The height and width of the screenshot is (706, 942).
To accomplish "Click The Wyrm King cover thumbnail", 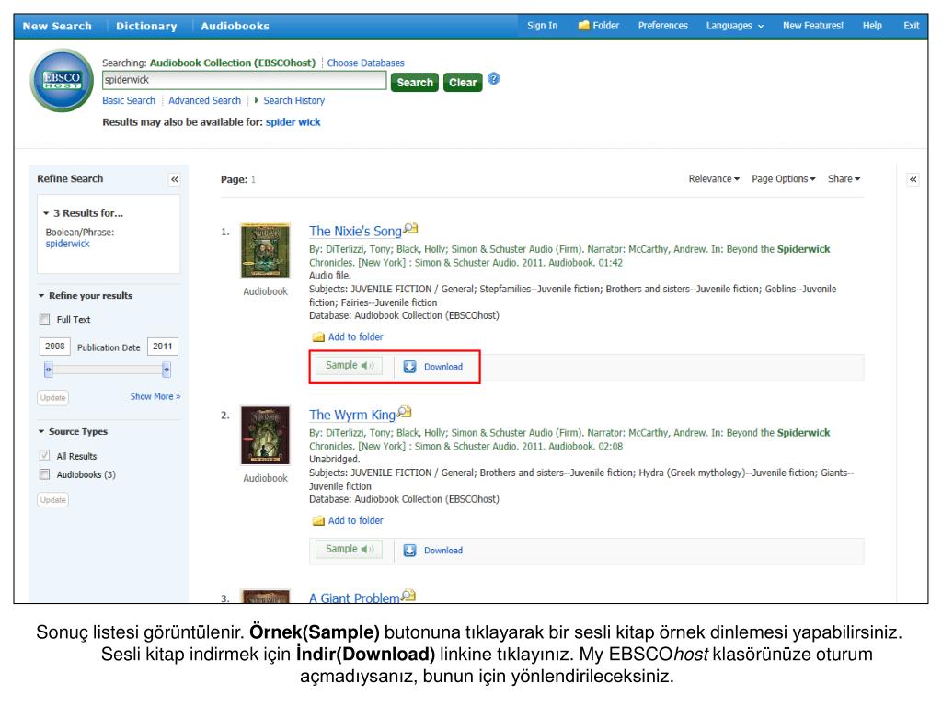I will point(265,435).
